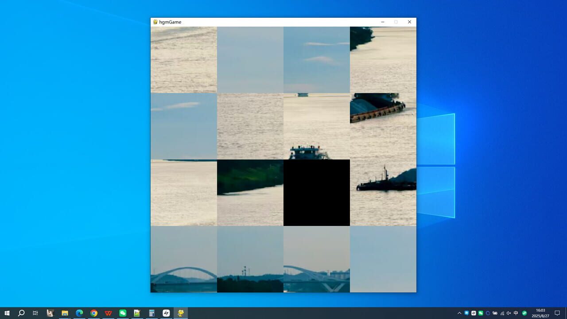Open Google Chrome from the taskbar
This screenshot has width=567, height=319.
pos(94,313)
